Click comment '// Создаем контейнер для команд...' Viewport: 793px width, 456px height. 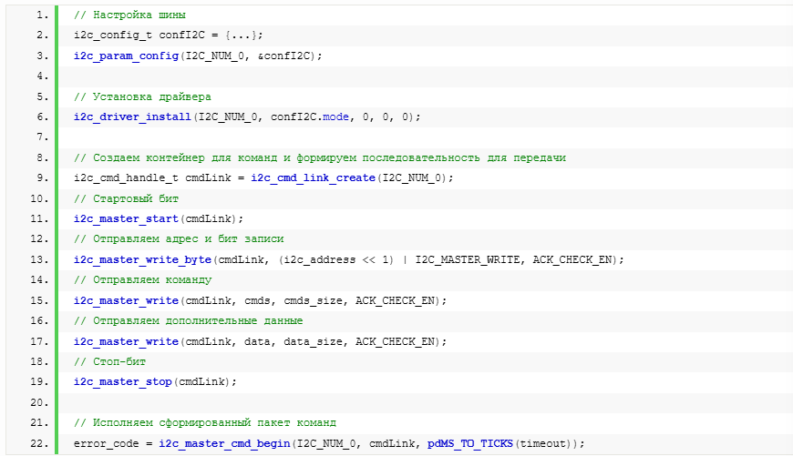(320, 158)
